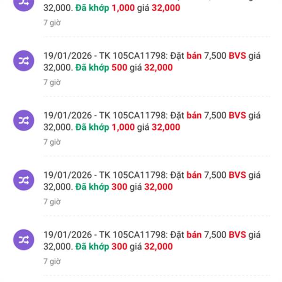Select the green "Đã khớp" text before 500
Viewport: 282px width, 282px height.
[x=92, y=68]
